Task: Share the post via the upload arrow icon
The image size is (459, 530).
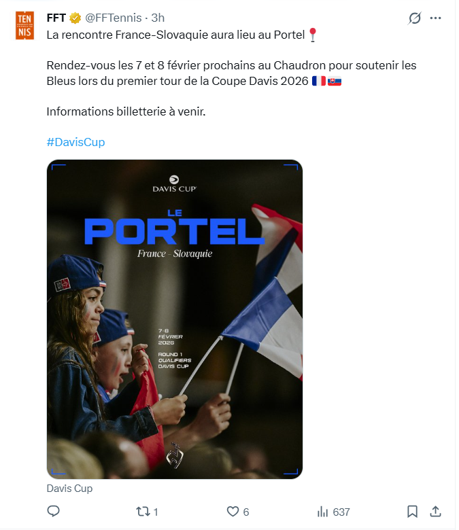Action: (x=436, y=511)
